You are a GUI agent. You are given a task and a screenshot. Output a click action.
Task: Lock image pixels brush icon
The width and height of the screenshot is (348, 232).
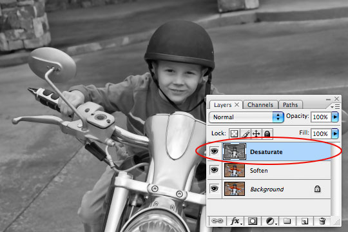pyautogui.click(x=246, y=133)
